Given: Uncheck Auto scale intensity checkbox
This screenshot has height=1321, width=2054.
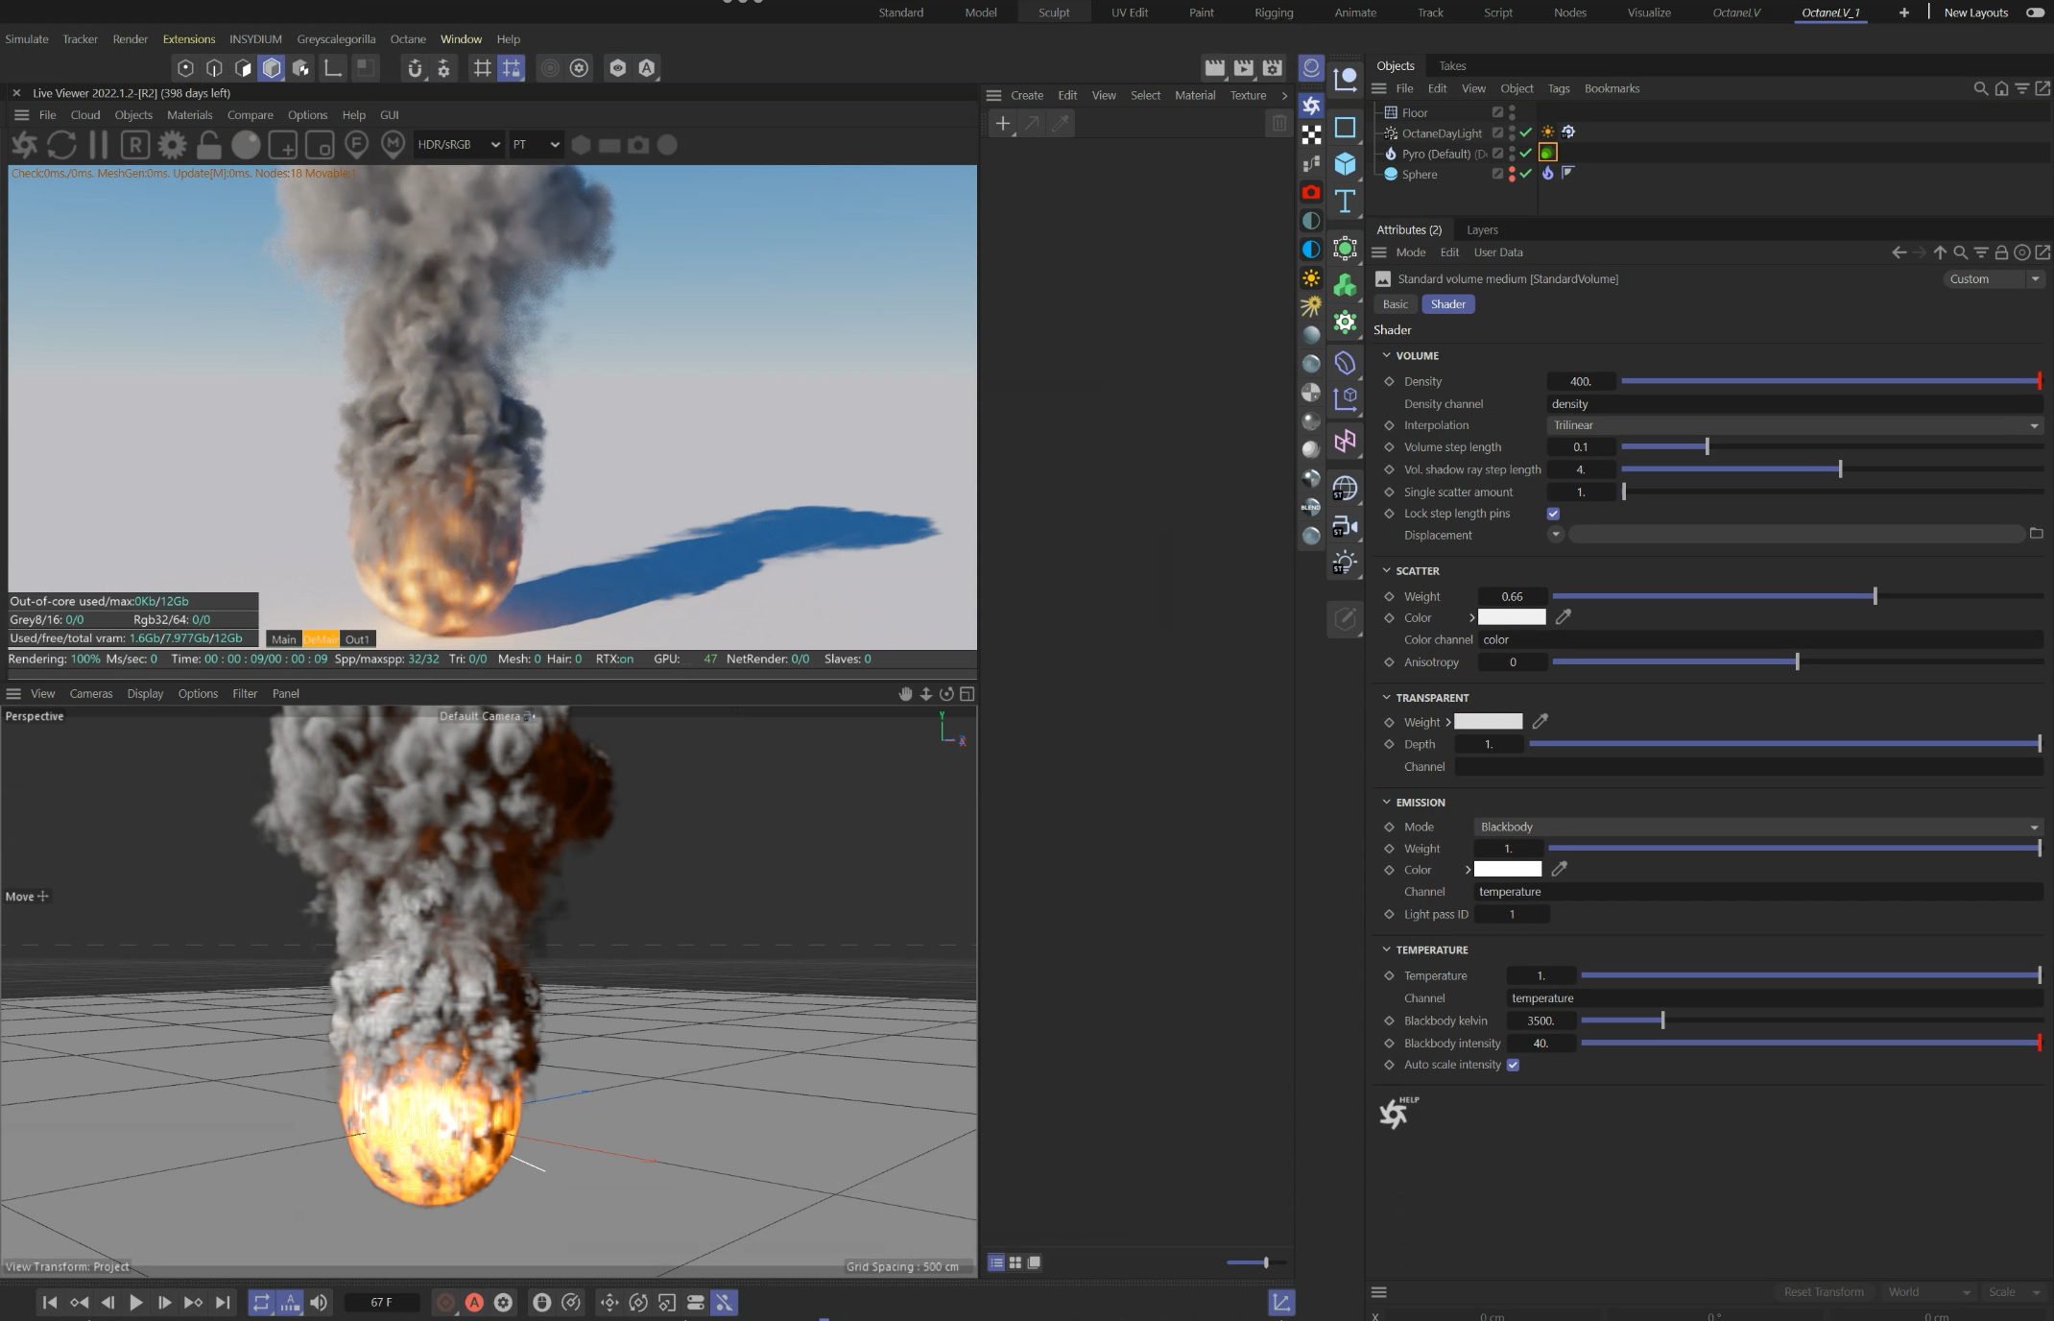Looking at the screenshot, I should coord(1513,1065).
